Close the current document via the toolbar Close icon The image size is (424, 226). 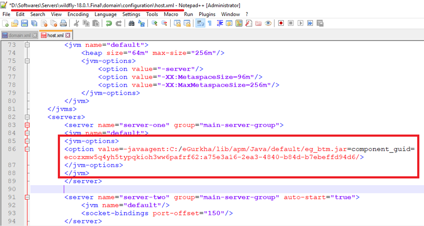[x=44, y=23]
